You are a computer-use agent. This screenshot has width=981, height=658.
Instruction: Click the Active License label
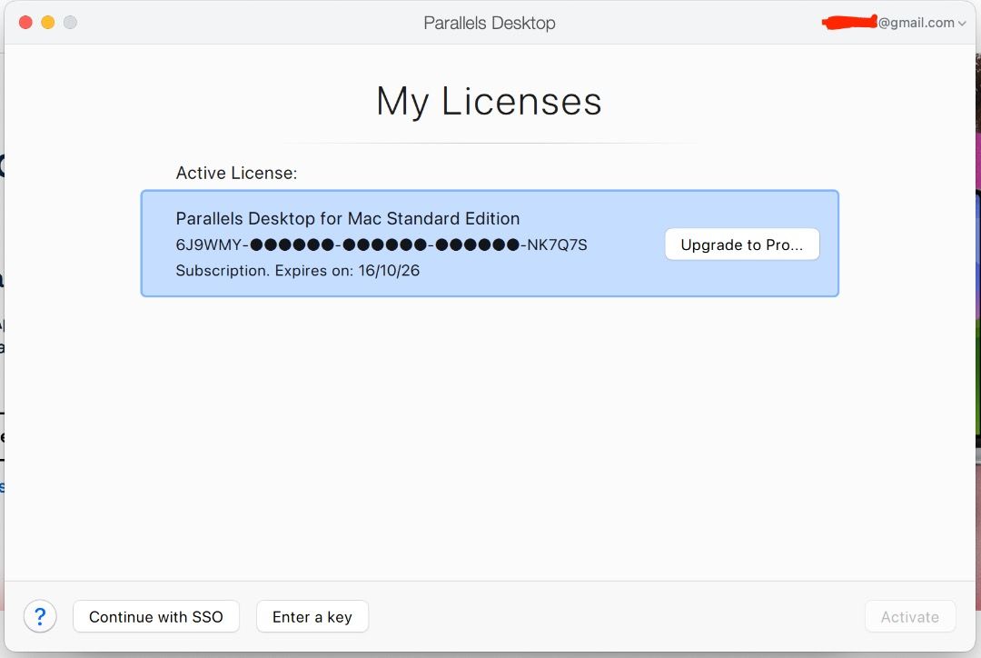(x=236, y=173)
